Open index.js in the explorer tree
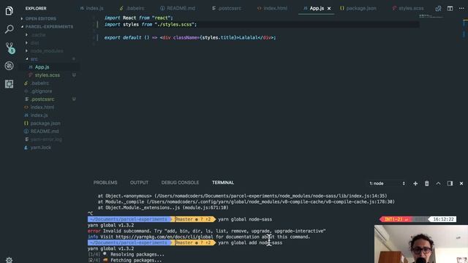 (39, 115)
